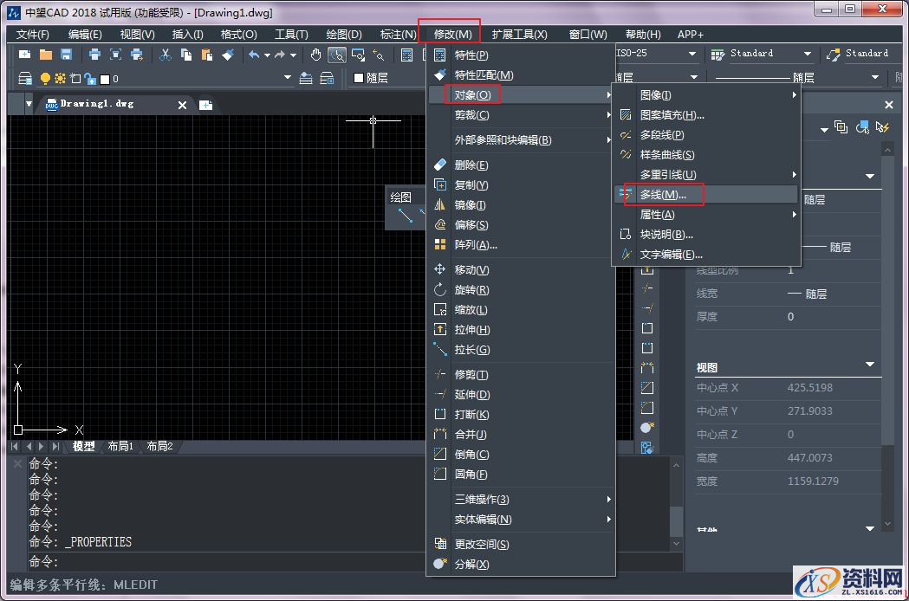Open the ISO-25 dimension style dropdown

coord(691,53)
